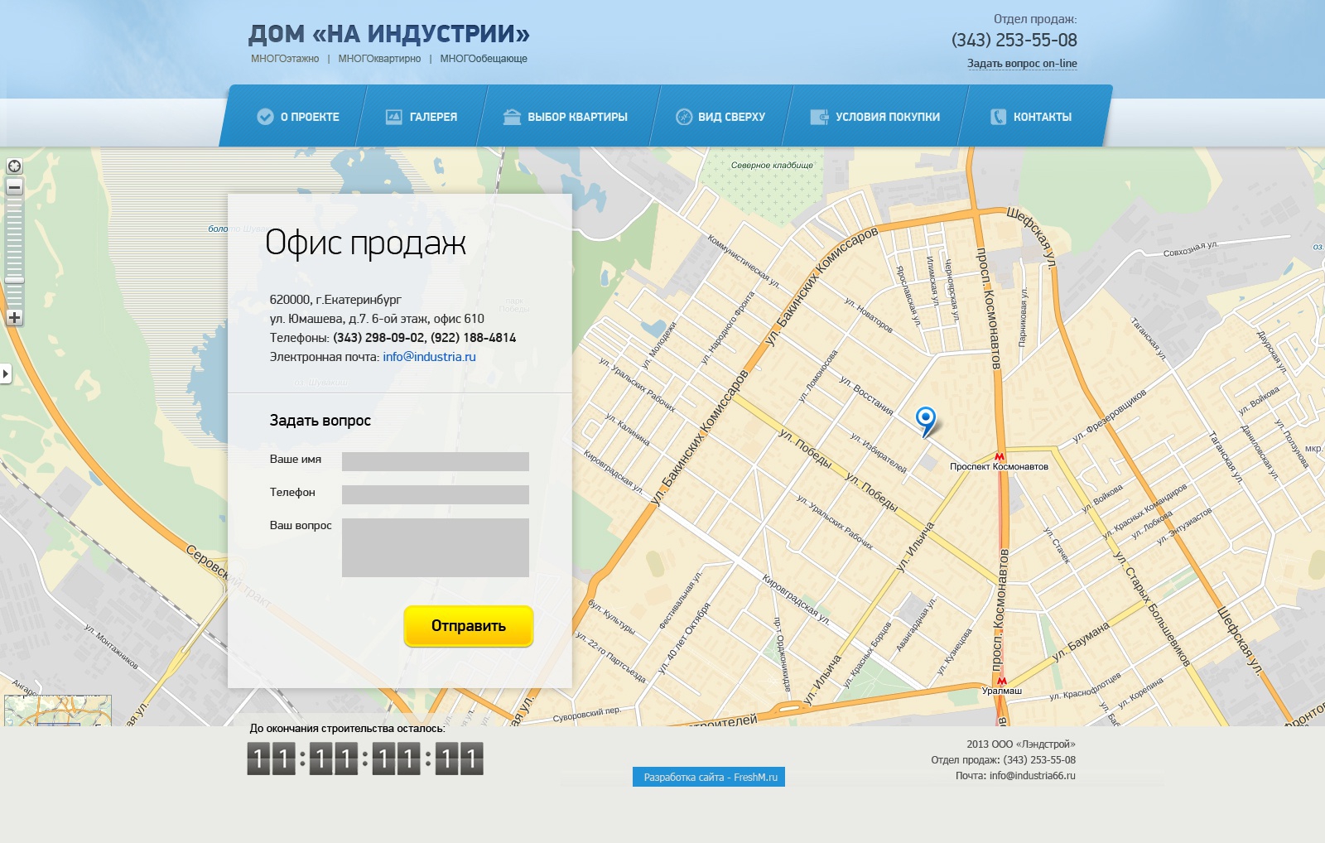This screenshot has height=843, width=1325.
Task: Click the Проспект Космонавтов station label
Action: pos(999,467)
